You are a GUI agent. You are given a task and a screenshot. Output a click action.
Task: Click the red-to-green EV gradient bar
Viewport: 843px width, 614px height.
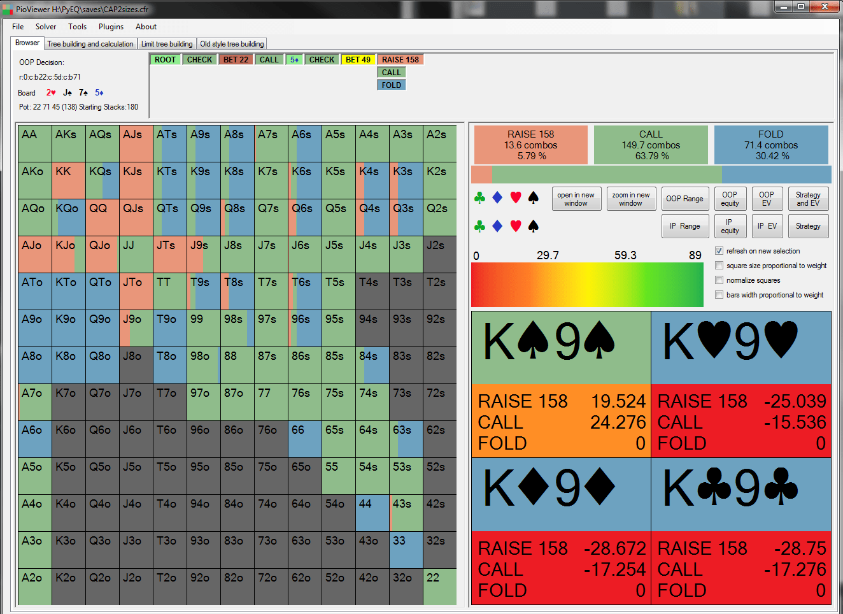coord(586,285)
